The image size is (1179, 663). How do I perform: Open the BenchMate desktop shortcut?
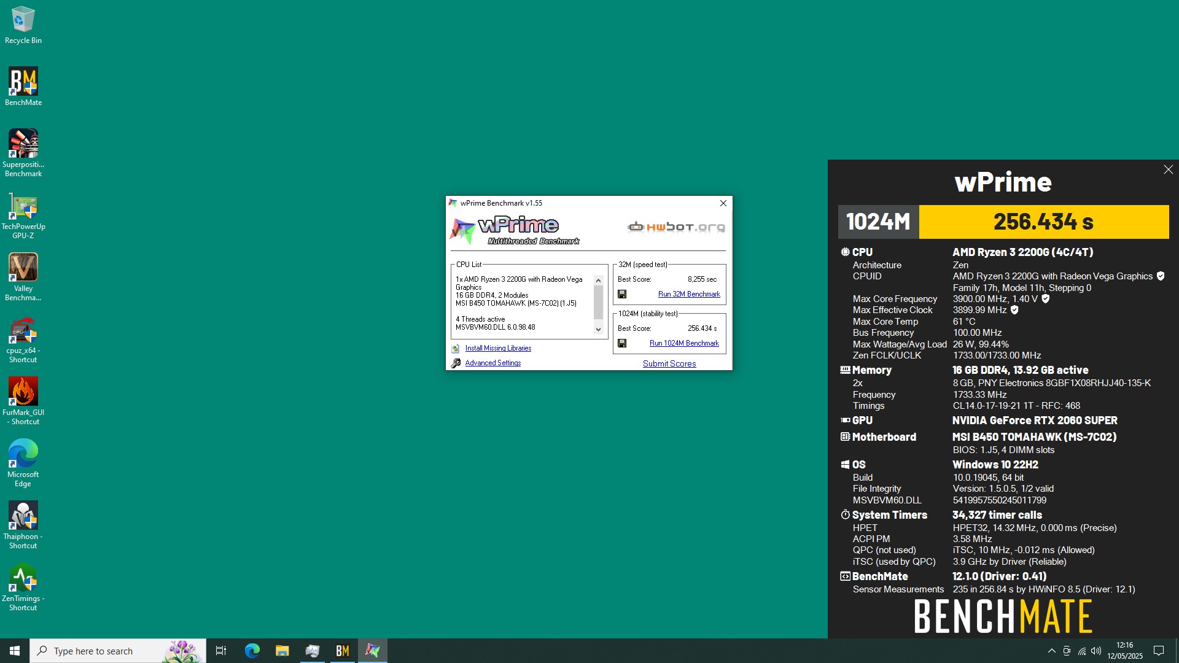tap(23, 87)
